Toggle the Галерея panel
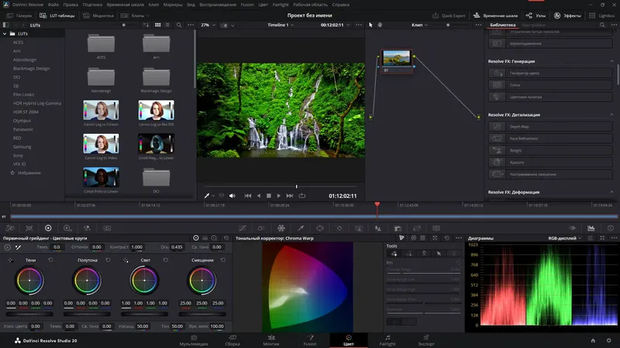Viewport: 620px width, 348px height. [20, 15]
